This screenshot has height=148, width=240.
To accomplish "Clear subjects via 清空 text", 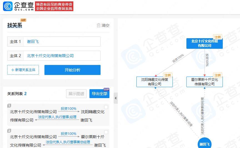I will click(x=106, y=25).
